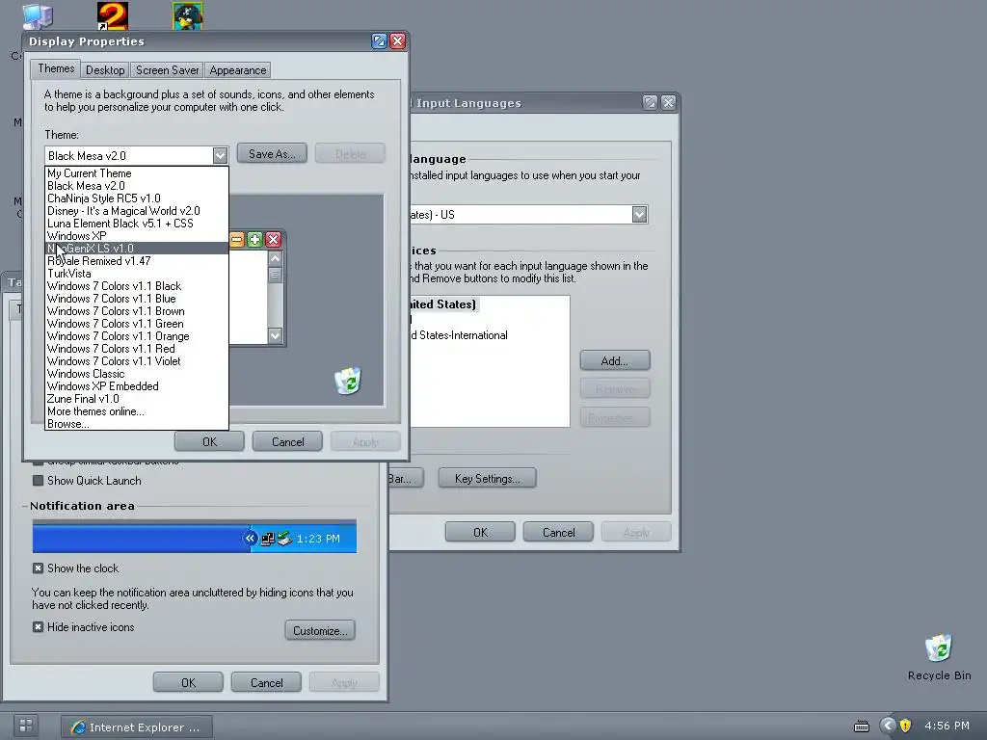The height and width of the screenshot is (740, 987).
Task: Click Add... in Input Languages window
Action: [x=615, y=360]
